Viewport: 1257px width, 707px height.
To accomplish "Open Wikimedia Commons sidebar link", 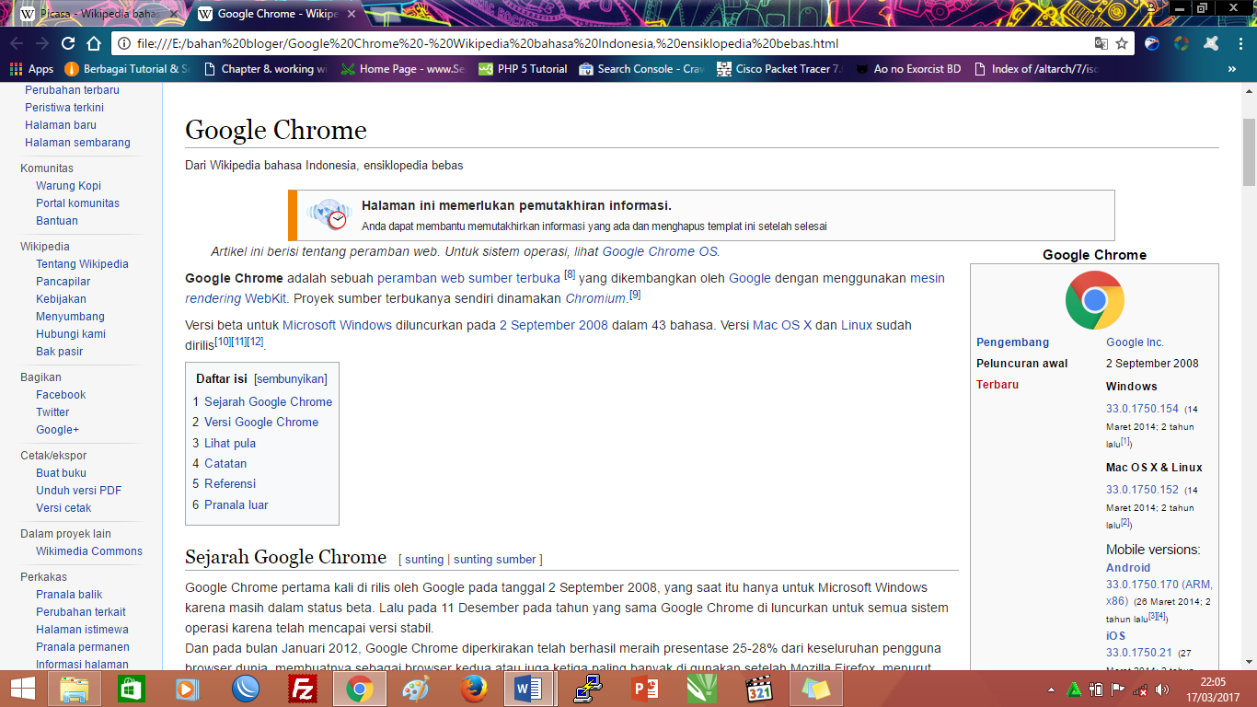I will (89, 551).
